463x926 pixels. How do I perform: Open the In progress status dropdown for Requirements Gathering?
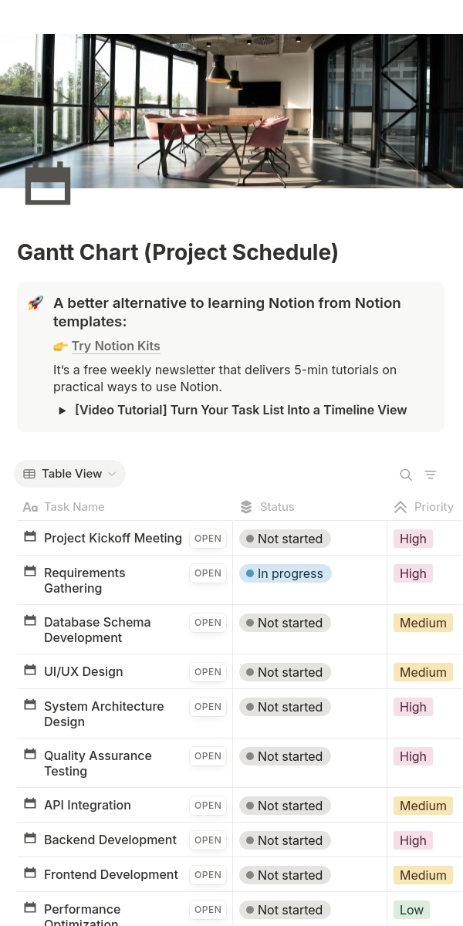[x=285, y=573]
